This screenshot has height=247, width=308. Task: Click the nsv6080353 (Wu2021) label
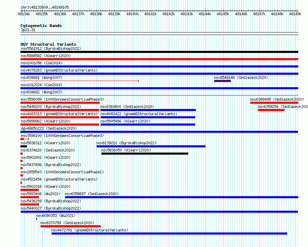coord(56,216)
